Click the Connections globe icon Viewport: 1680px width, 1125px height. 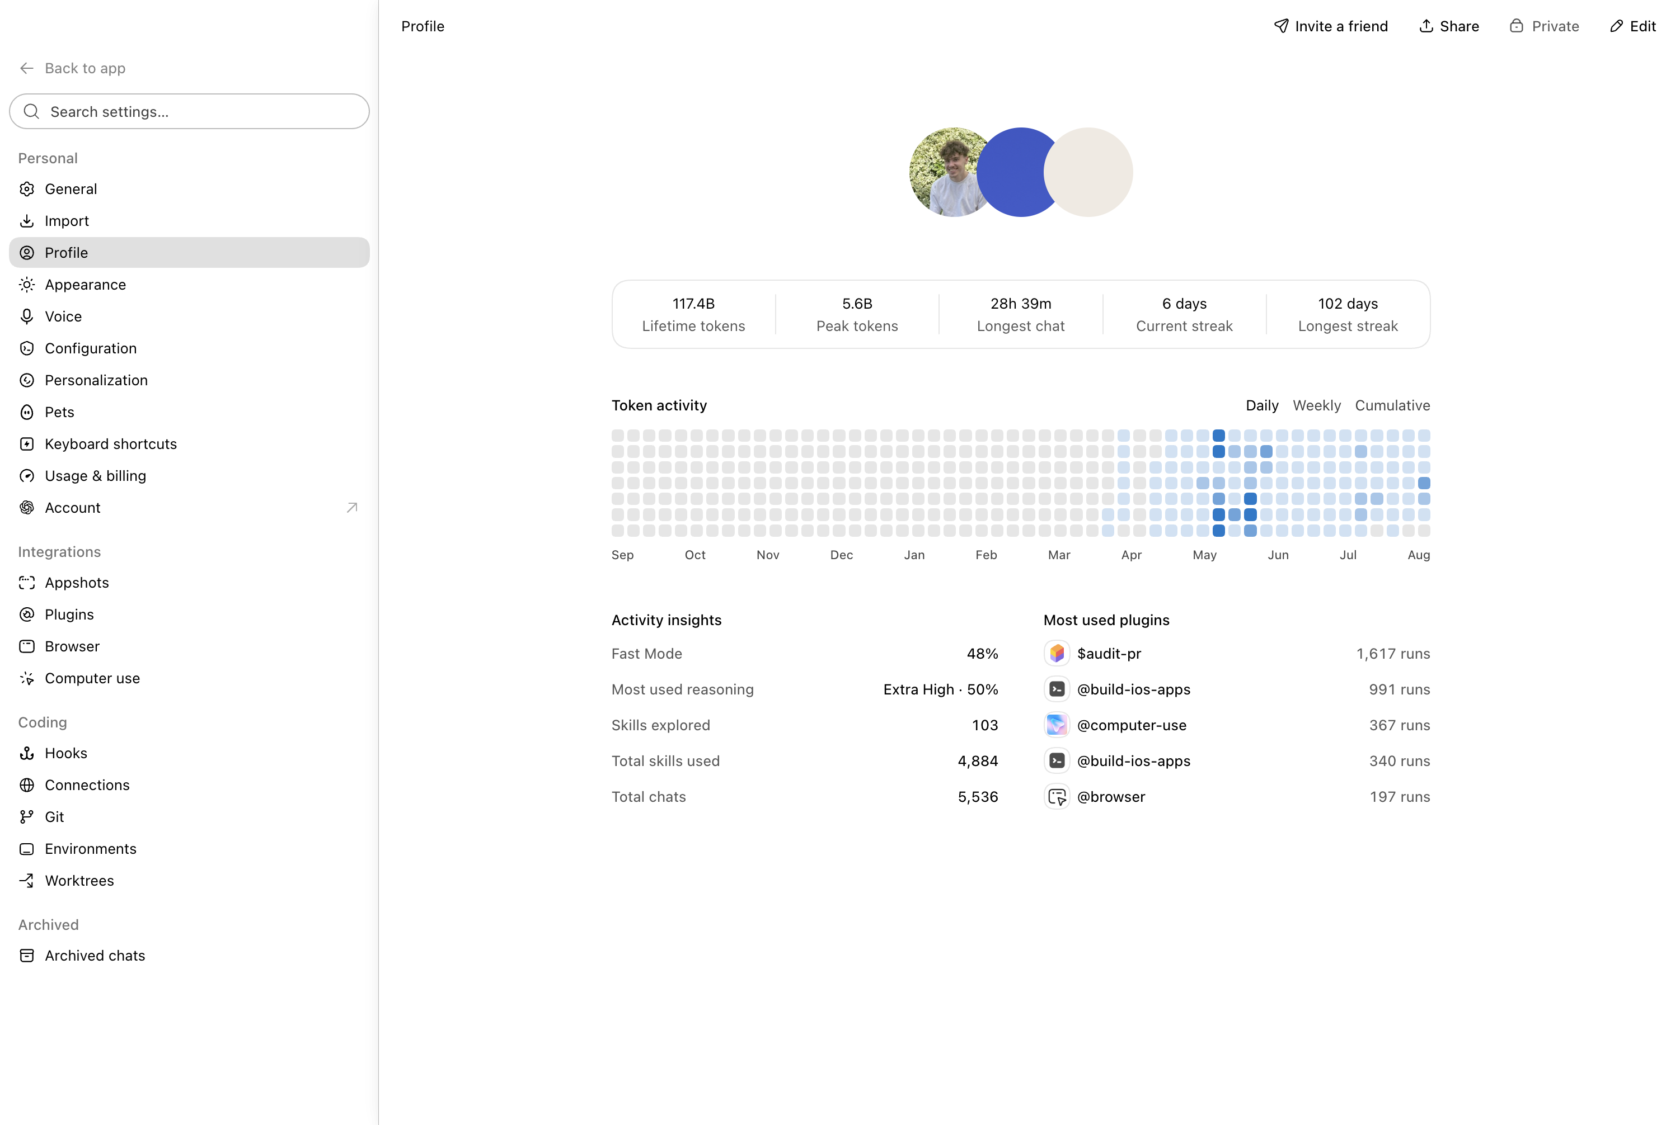[26, 785]
